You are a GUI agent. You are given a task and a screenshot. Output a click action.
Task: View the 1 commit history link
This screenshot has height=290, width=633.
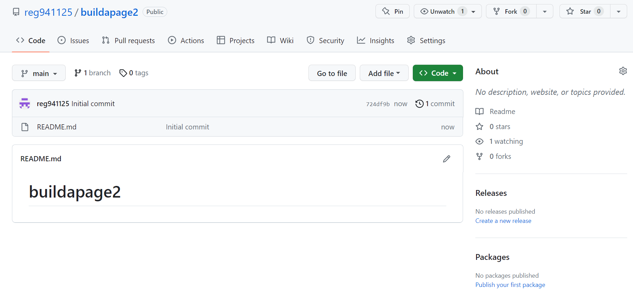435,104
